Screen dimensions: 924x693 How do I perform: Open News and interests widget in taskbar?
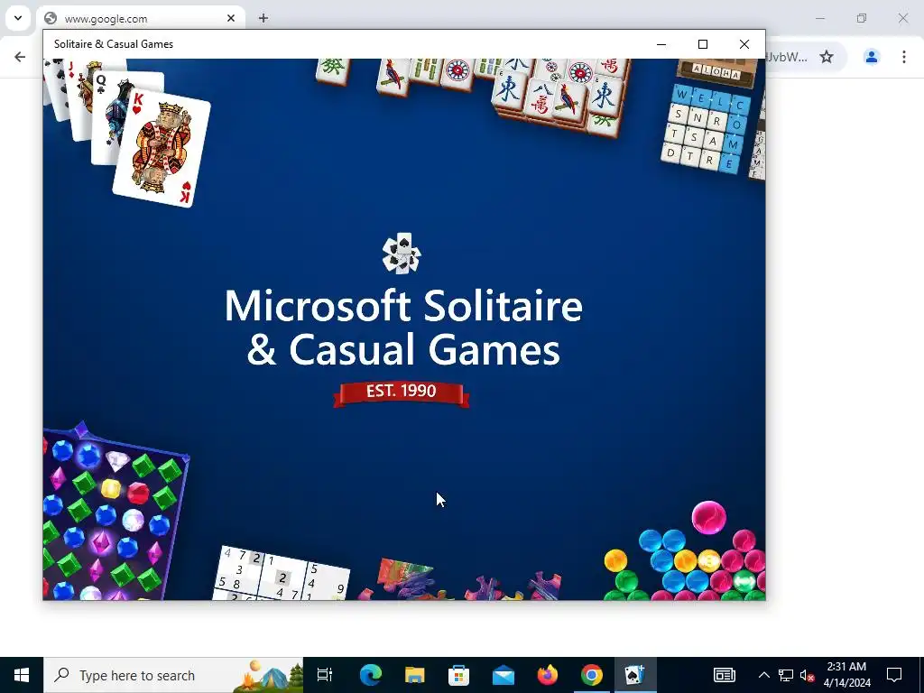(725, 675)
